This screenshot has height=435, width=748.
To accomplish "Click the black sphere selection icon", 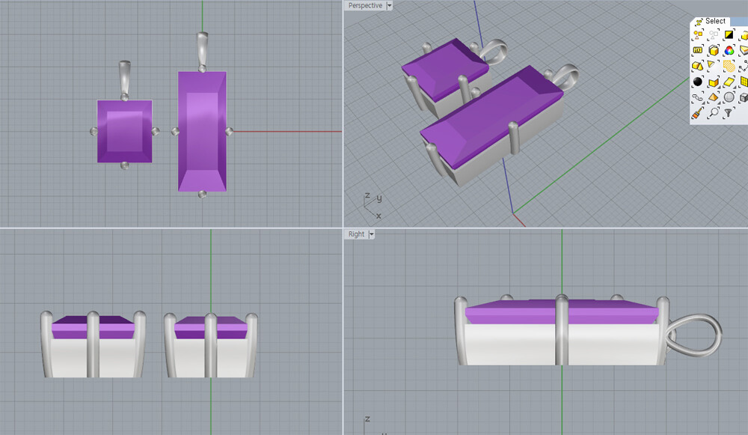I will (698, 82).
